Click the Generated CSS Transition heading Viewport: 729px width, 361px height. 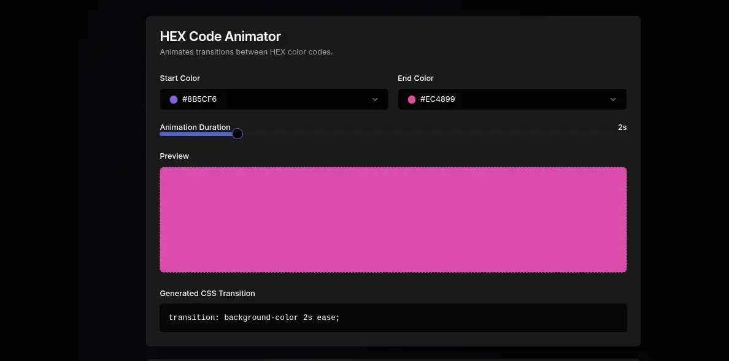coord(207,293)
